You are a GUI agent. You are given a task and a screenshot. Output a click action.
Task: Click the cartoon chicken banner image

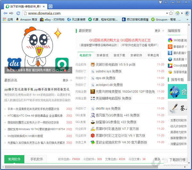point(38,49)
